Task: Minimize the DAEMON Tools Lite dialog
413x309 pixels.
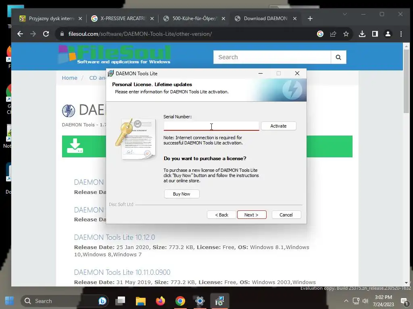Action: (261, 73)
